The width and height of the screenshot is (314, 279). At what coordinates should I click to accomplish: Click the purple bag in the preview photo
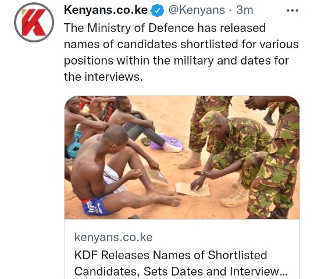click(x=167, y=142)
